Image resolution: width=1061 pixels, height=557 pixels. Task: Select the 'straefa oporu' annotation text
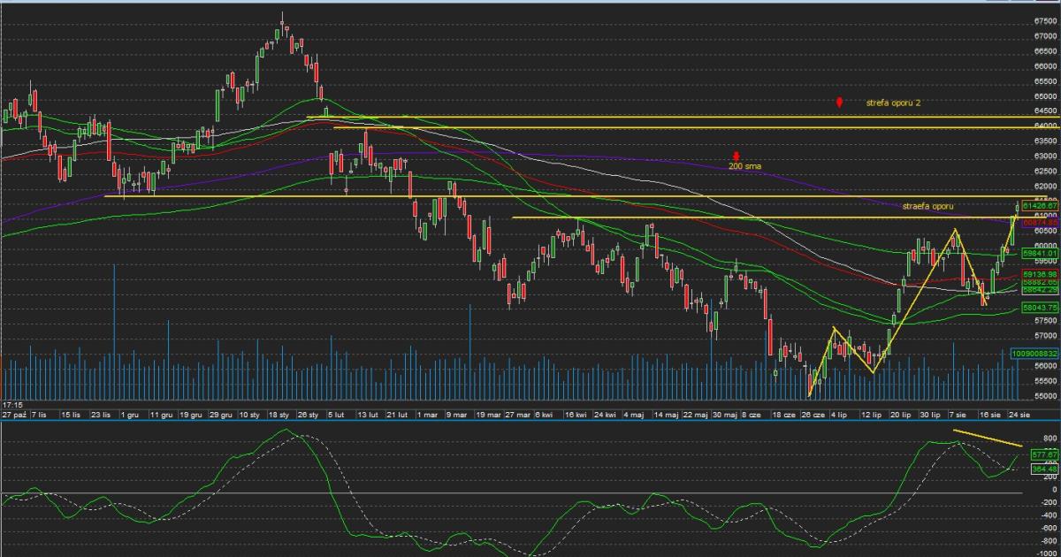tap(929, 206)
